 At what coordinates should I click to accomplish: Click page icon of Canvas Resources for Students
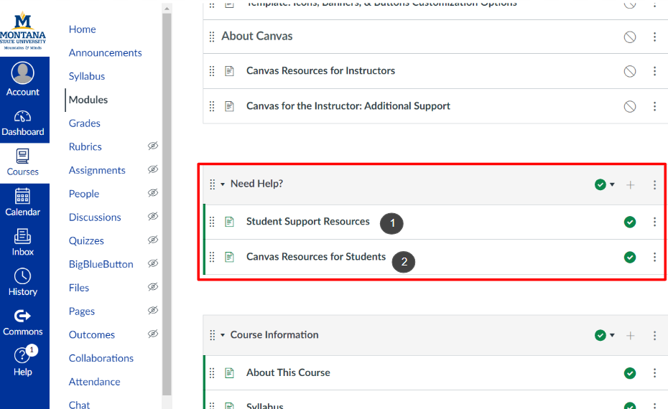[x=229, y=257]
